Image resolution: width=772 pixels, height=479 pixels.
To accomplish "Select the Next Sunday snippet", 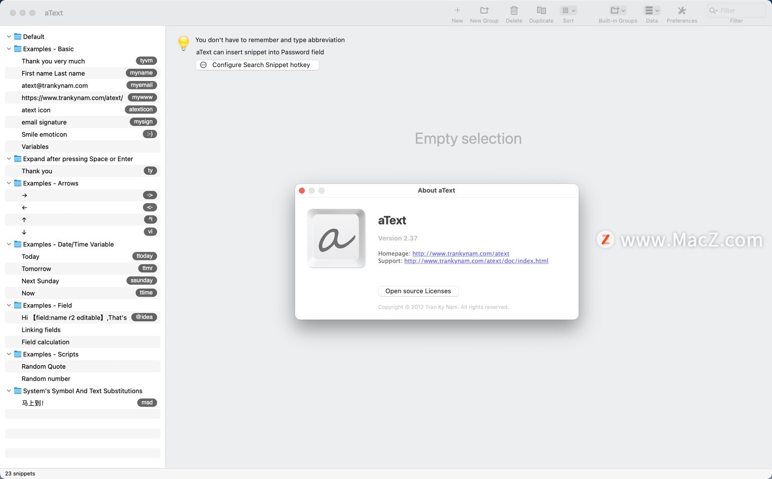I will [x=83, y=281].
